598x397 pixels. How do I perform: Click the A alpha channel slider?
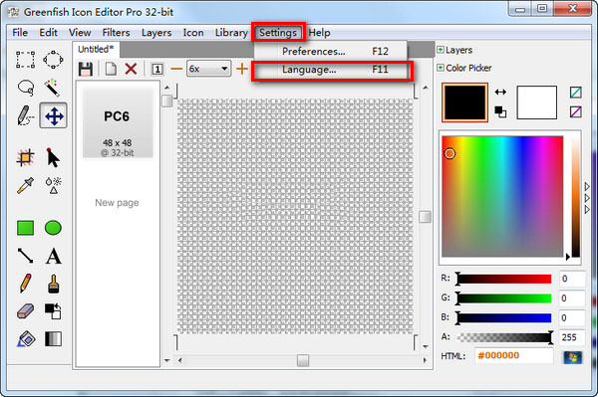504,337
